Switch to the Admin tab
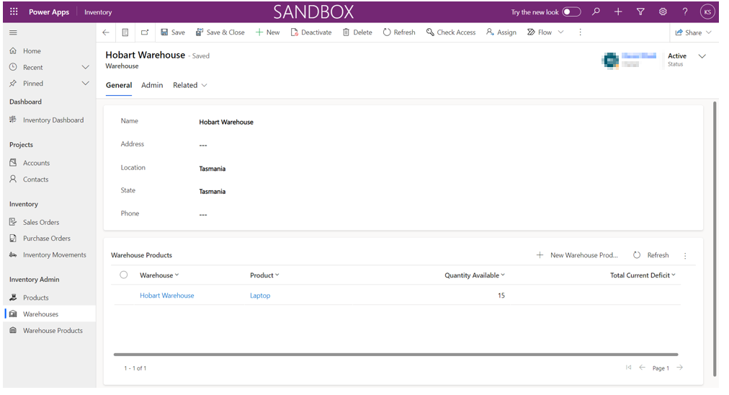 pyautogui.click(x=152, y=85)
